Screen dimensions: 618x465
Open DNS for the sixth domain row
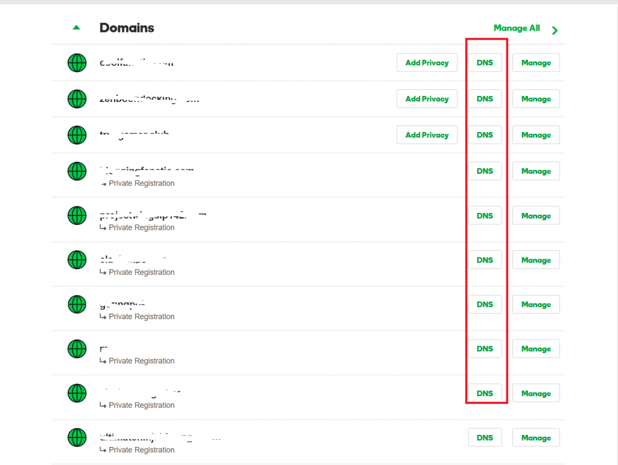(485, 260)
